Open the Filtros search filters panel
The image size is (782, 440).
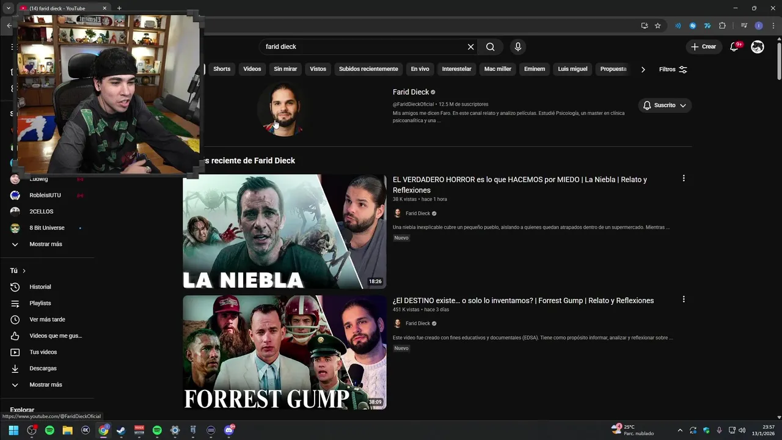click(x=673, y=69)
